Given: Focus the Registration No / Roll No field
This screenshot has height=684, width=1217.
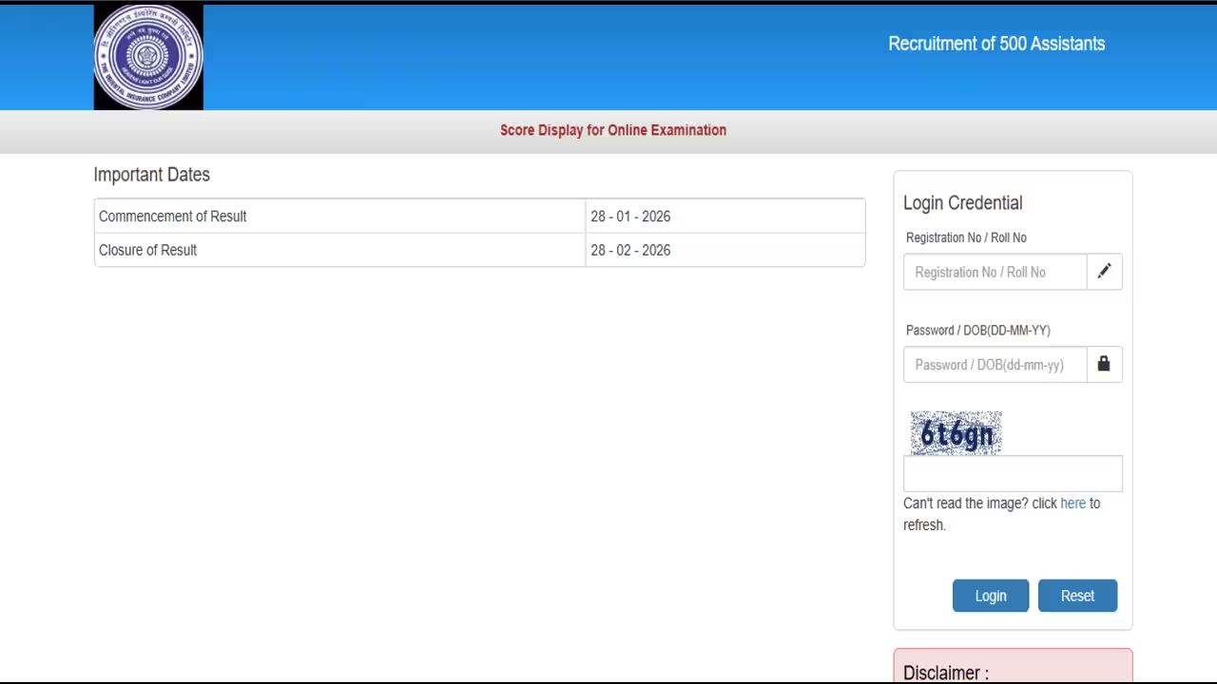Looking at the screenshot, I should click(995, 272).
